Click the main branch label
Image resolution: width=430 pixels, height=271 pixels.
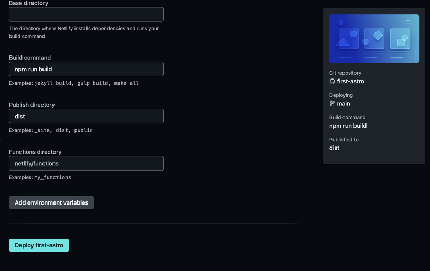coord(343,104)
